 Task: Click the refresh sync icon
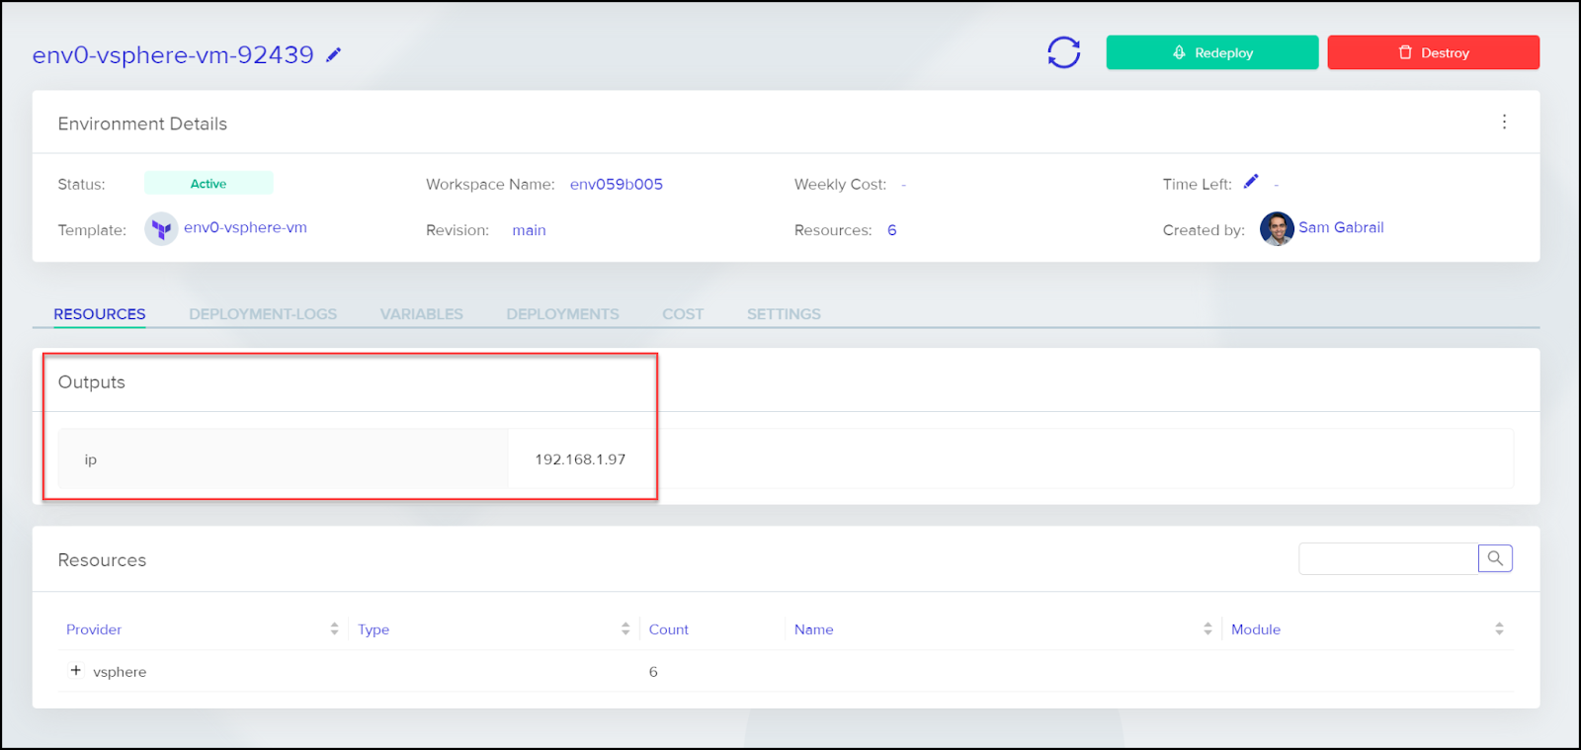coord(1064,52)
